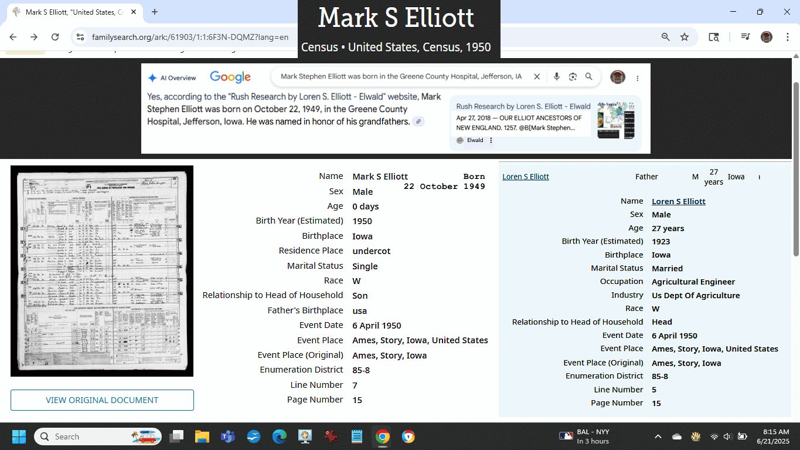Open the media controls icon in Chrome toolbar

(x=745, y=37)
